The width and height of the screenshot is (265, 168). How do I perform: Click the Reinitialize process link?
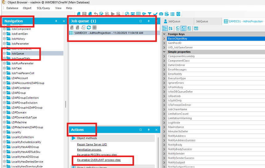89,150
